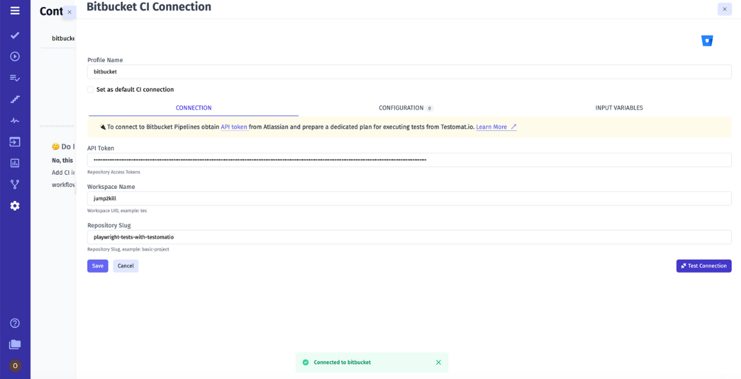741x379 pixels.
Task: Click the branching pull-request icon in sidebar
Action: [15, 184]
